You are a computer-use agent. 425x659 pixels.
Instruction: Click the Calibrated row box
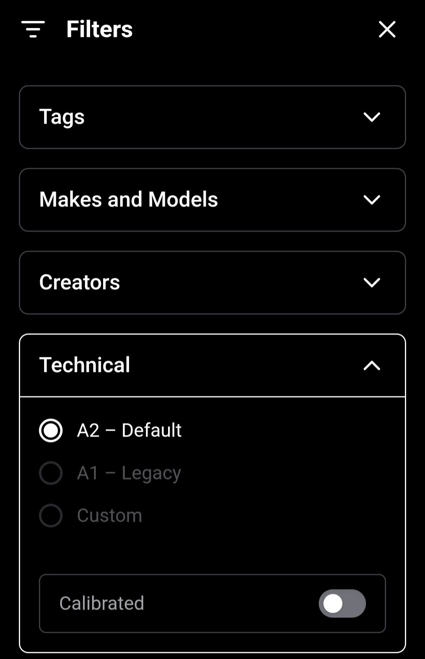[x=213, y=603]
